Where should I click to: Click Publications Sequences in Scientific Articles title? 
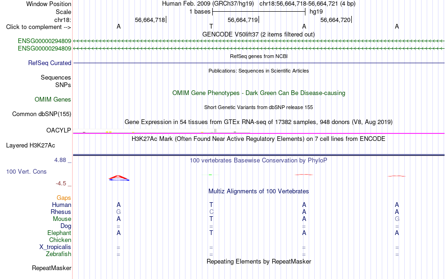[259, 71]
